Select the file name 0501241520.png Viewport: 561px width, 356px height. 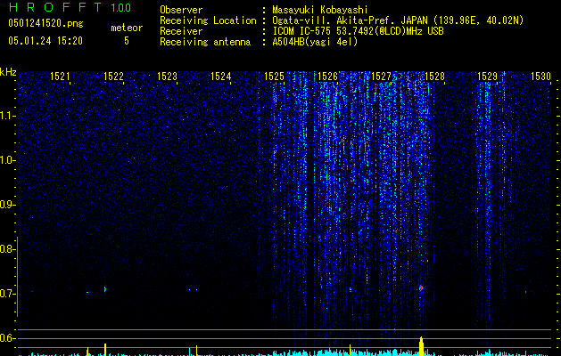pyautogui.click(x=45, y=24)
